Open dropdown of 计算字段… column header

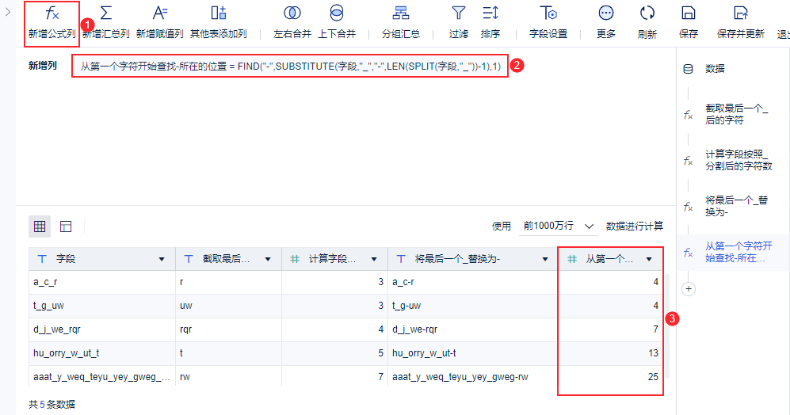click(x=374, y=260)
